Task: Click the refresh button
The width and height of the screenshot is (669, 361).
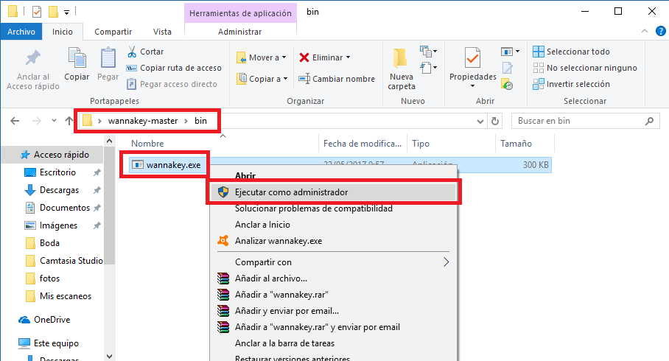Action: (495, 121)
